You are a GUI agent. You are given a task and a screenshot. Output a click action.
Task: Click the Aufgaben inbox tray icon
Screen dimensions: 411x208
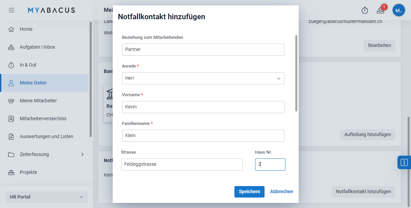pos(11,47)
